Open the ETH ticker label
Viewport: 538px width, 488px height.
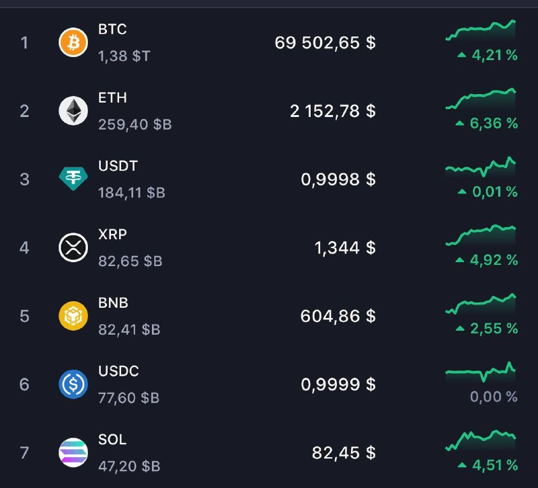tap(112, 98)
